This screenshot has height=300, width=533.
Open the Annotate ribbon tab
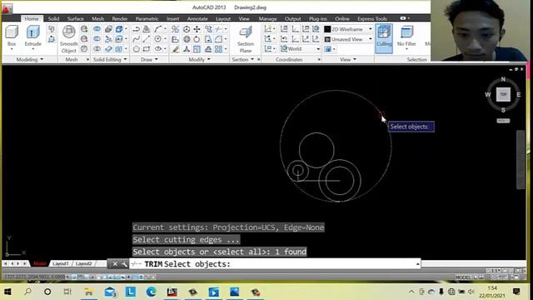pyautogui.click(x=197, y=18)
